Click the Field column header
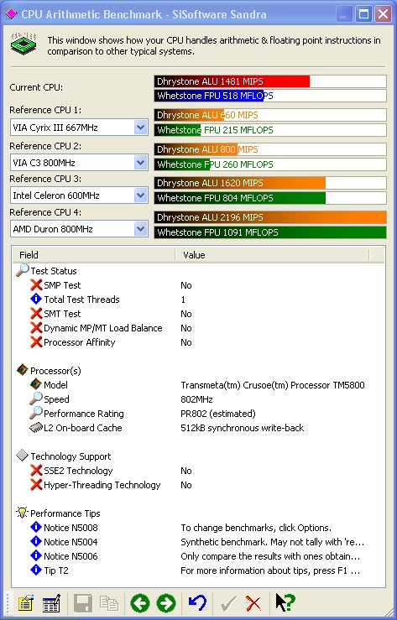Viewport: 397px width, 620px height. point(94,255)
